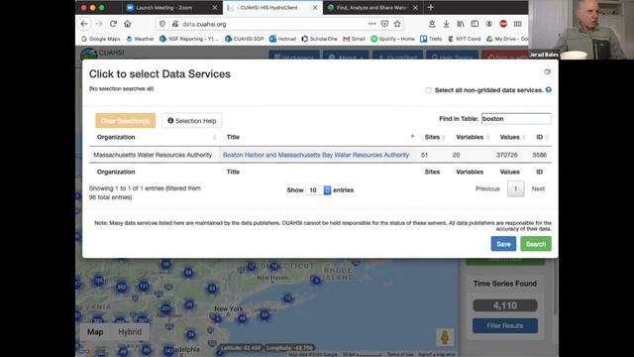Bookmark this page with the star icon
Screen dimensions: 634x357
coord(397,24)
